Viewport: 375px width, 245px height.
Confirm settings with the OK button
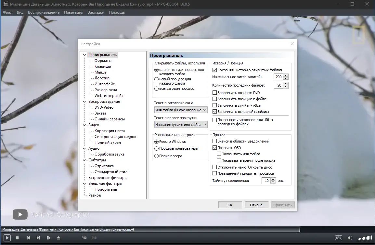click(230, 205)
